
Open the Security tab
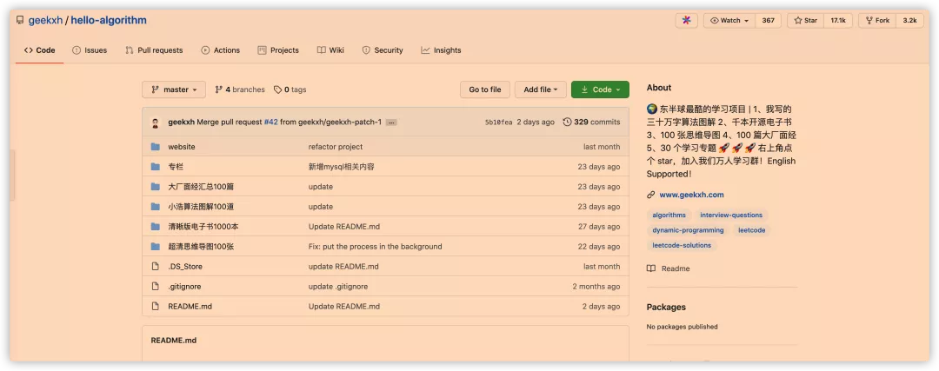383,50
